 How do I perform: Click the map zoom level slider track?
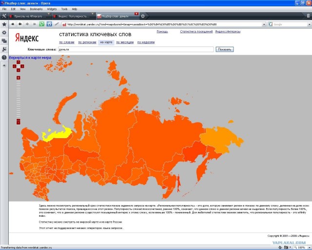pos(19,99)
